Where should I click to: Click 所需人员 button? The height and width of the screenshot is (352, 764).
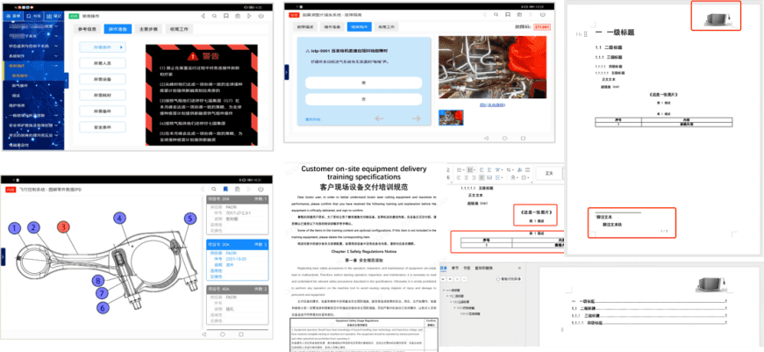(x=103, y=63)
